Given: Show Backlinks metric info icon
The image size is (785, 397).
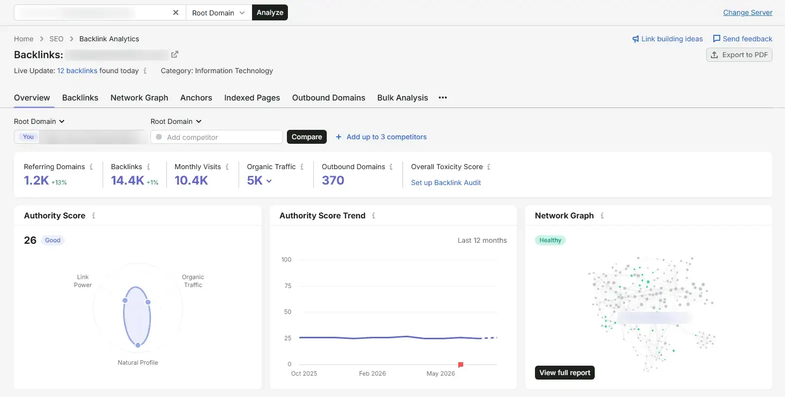Looking at the screenshot, I should pyautogui.click(x=148, y=167).
